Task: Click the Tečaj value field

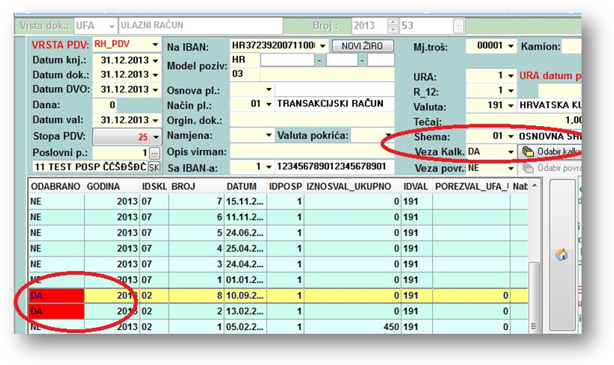Action: point(524,120)
